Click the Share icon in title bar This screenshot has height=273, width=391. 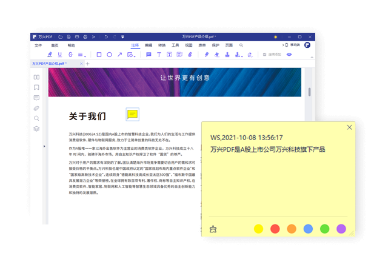(x=93, y=36)
